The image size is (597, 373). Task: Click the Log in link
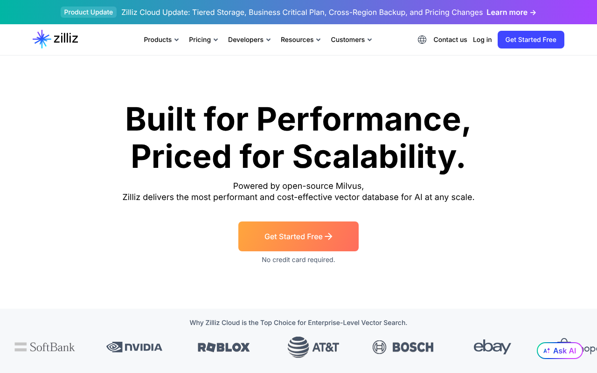pyautogui.click(x=482, y=40)
